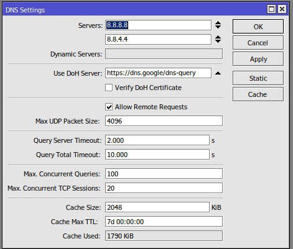Viewport: 293px width, 249px height.
Task: Add a server using the 8.8.4.4 row's down arrow
Action: coord(218,42)
